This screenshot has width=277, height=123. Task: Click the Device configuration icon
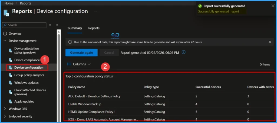point(11,68)
